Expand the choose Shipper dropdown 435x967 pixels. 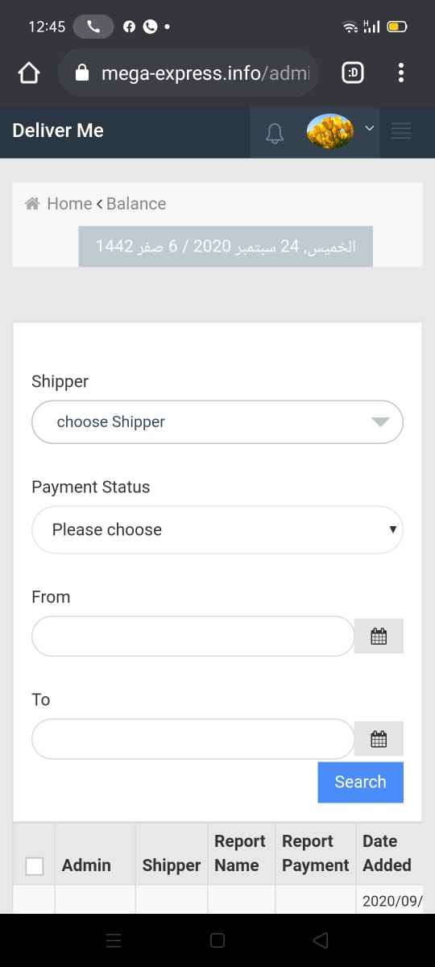[217, 422]
